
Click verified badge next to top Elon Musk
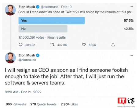(x=38, y=7)
